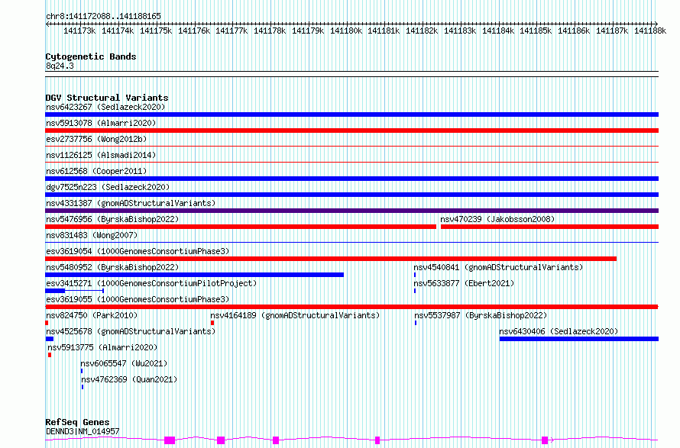Click the blue bar under nsv6423267
This screenshot has height=448, width=680.
(351, 114)
